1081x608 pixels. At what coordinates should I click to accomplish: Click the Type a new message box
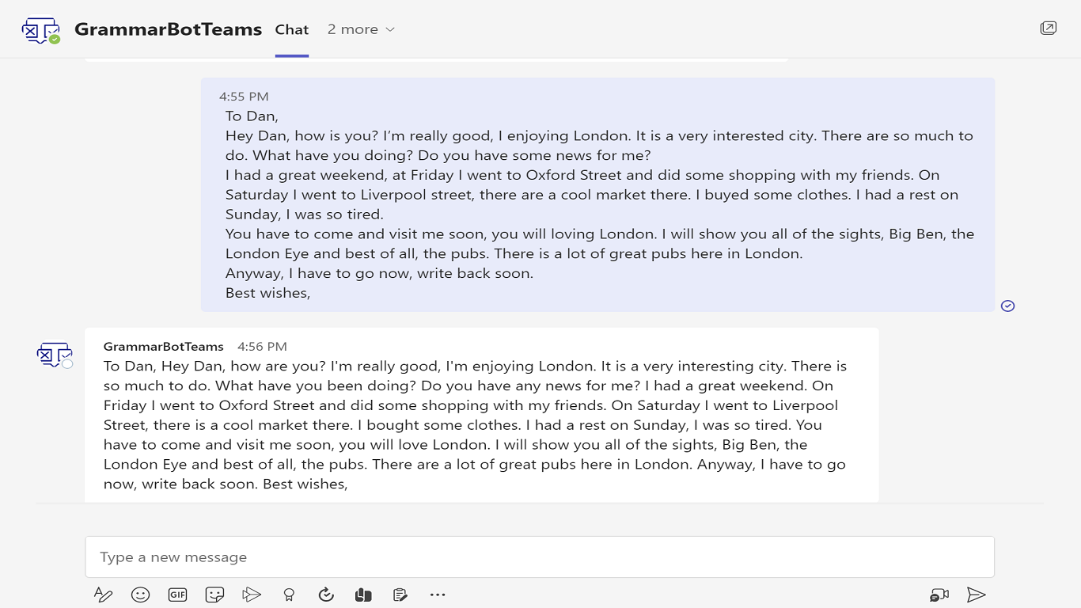(540, 557)
